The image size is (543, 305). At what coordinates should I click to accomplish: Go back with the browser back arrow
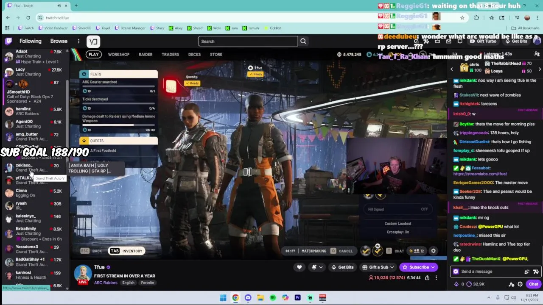pos(8,17)
